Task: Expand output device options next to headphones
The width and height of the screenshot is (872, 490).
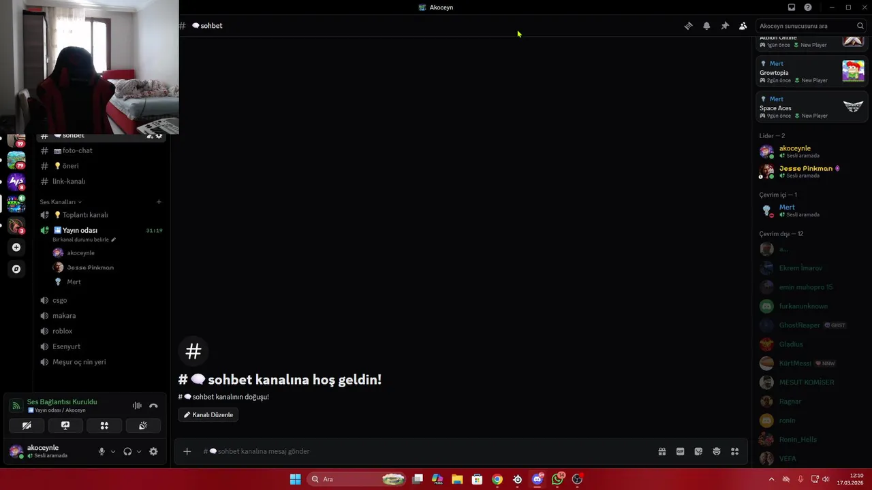Action: 139,451
